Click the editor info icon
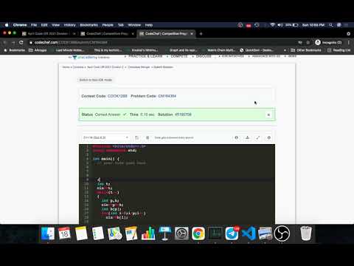This screenshot has height=266, width=354. [237, 137]
